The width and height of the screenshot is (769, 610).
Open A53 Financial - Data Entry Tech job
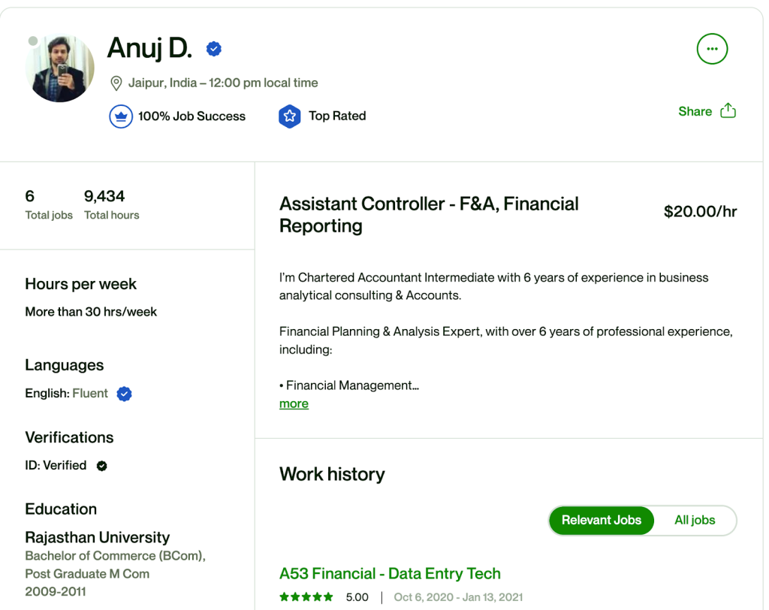390,574
